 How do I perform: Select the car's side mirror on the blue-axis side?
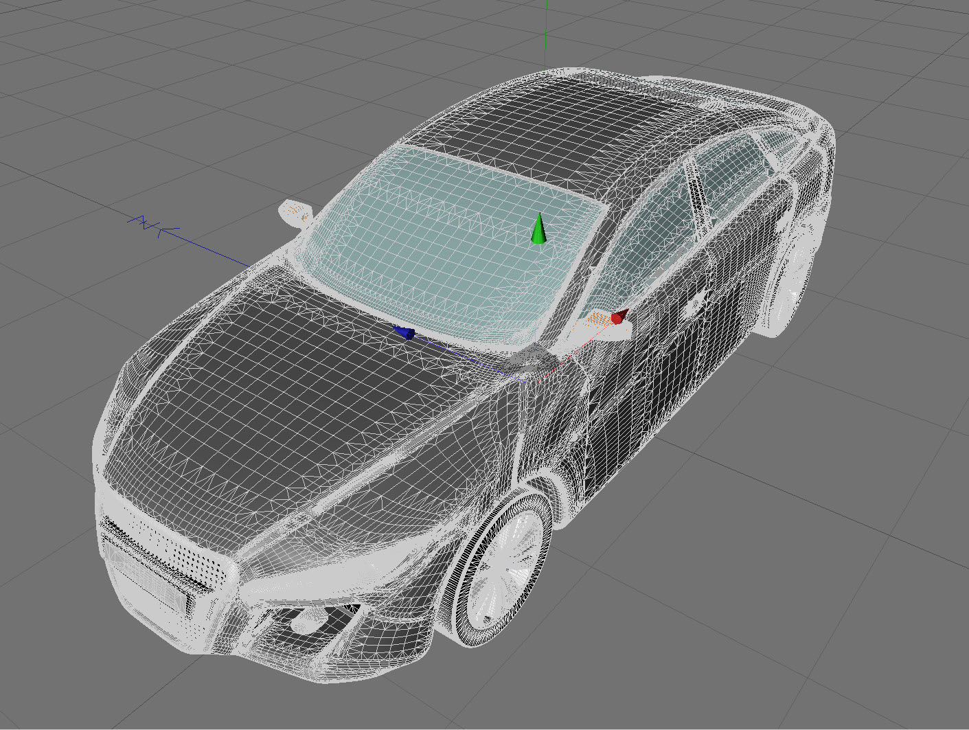(297, 214)
